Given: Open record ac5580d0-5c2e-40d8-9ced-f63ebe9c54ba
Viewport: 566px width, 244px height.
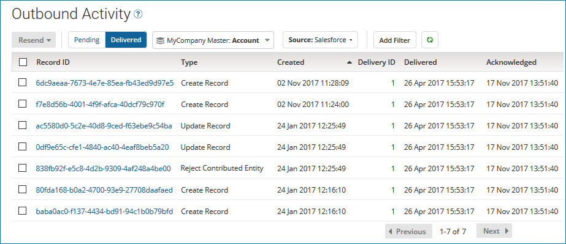Looking at the screenshot, I should 104,126.
